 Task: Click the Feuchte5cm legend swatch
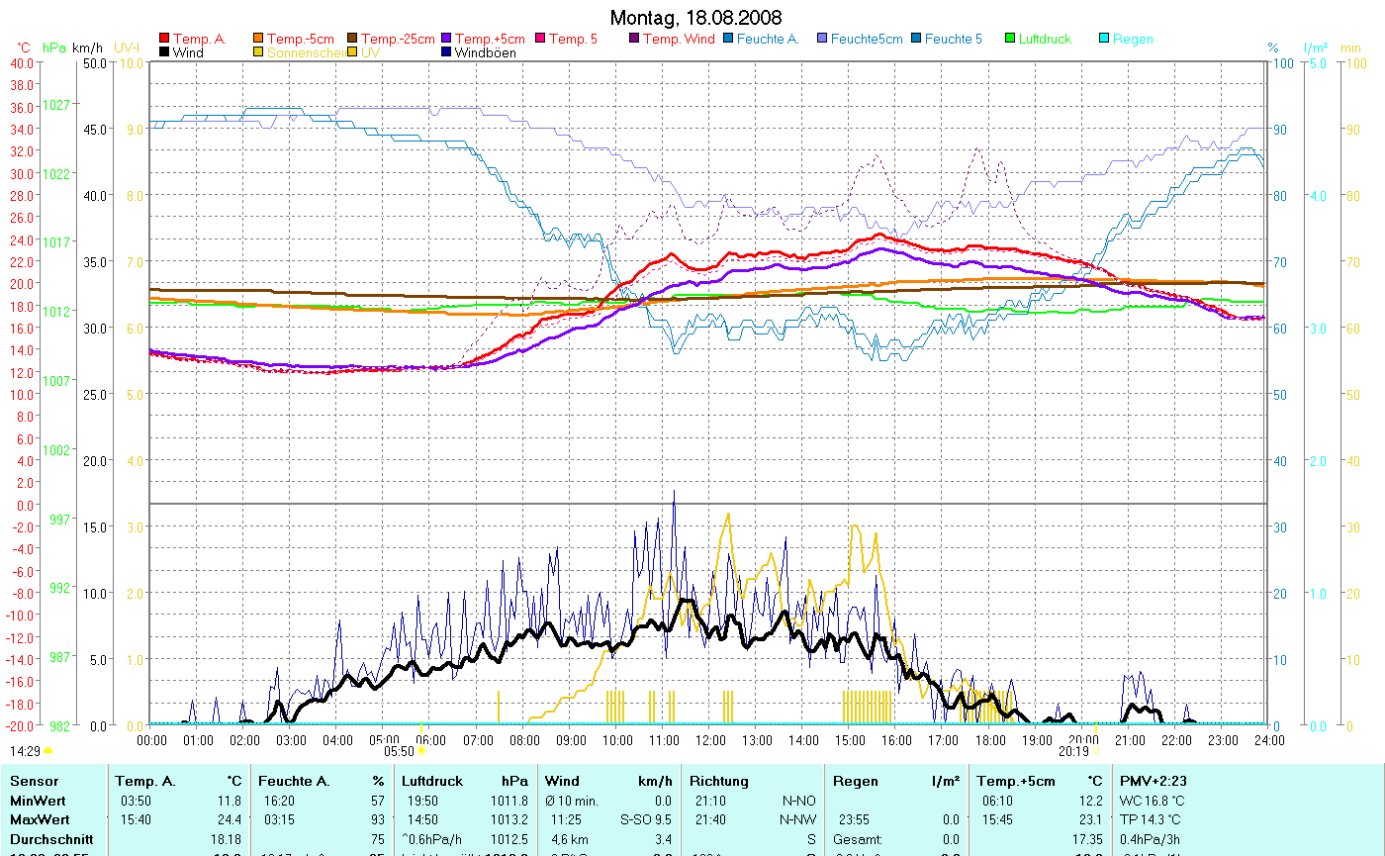tap(822, 40)
